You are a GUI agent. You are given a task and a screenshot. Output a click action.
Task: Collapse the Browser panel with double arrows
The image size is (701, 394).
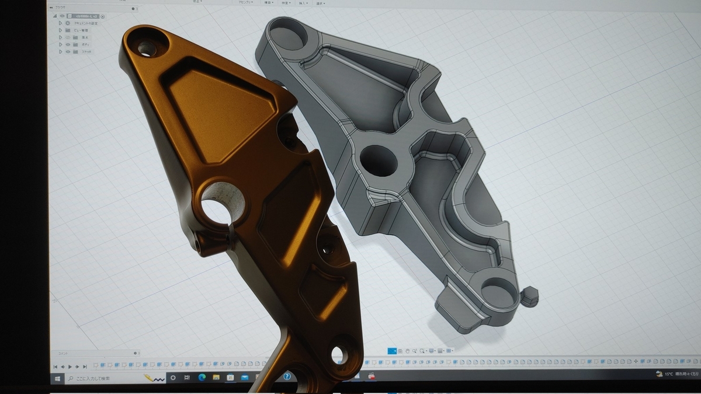pos(51,8)
